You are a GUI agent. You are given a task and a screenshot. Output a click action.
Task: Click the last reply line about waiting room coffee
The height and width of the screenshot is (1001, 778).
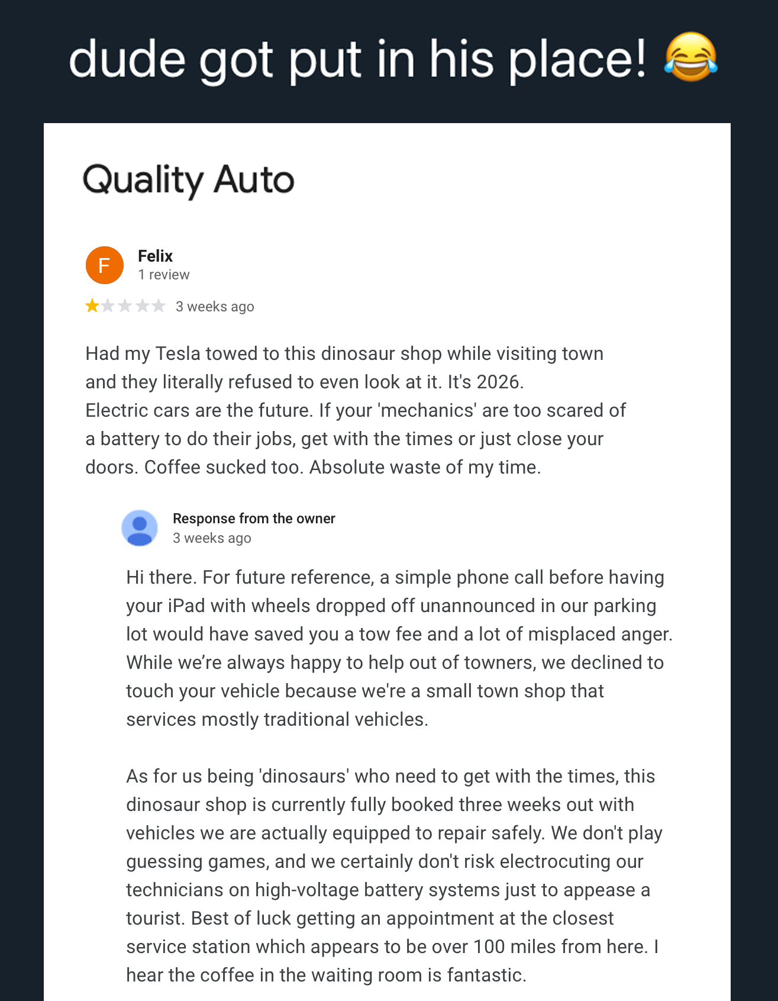[326, 975]
